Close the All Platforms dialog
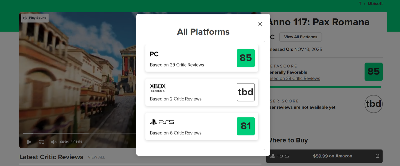400x166 pixels. click(x=260, y=24)
